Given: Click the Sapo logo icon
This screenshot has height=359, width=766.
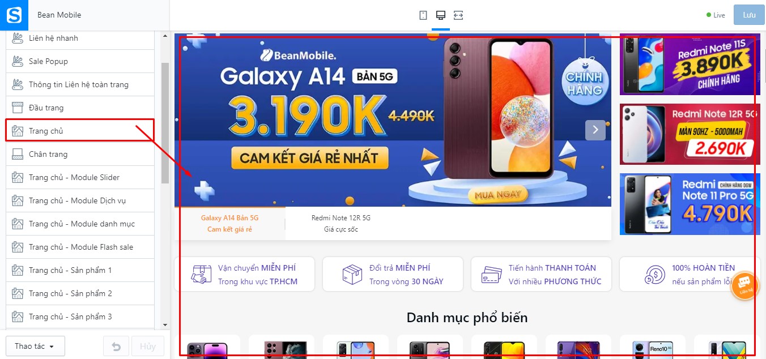Looking at the screenshot, I should (x=14, y=15).
